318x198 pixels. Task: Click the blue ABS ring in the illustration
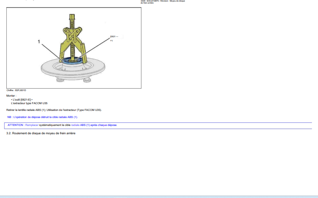click(72, 60)
